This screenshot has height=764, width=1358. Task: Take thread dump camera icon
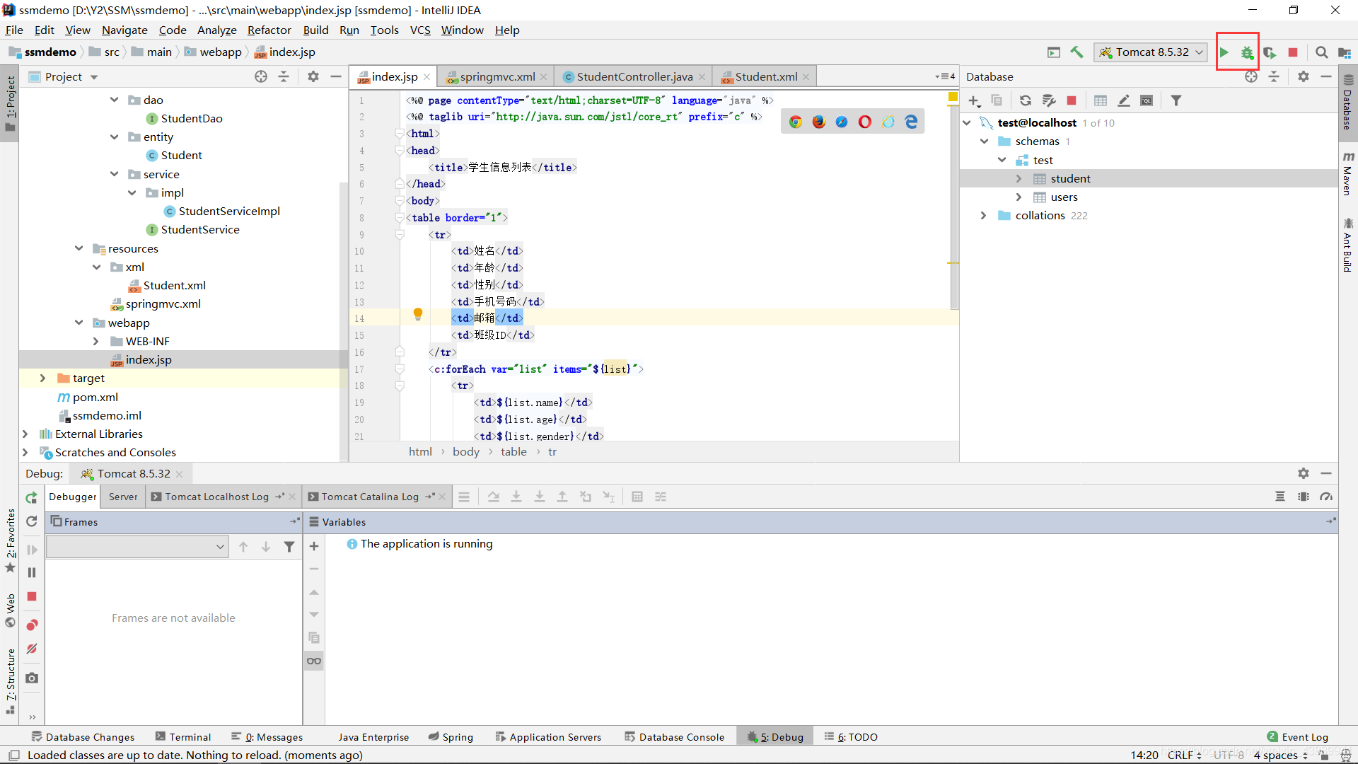pyautogui.click(x=32, y=678)
